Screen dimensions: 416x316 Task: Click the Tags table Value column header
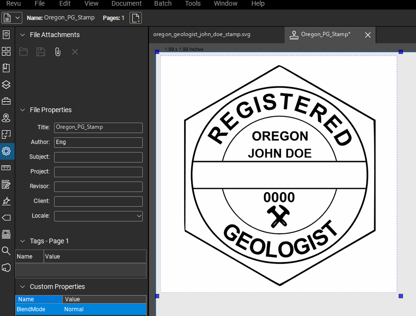[x=95, y=257]
